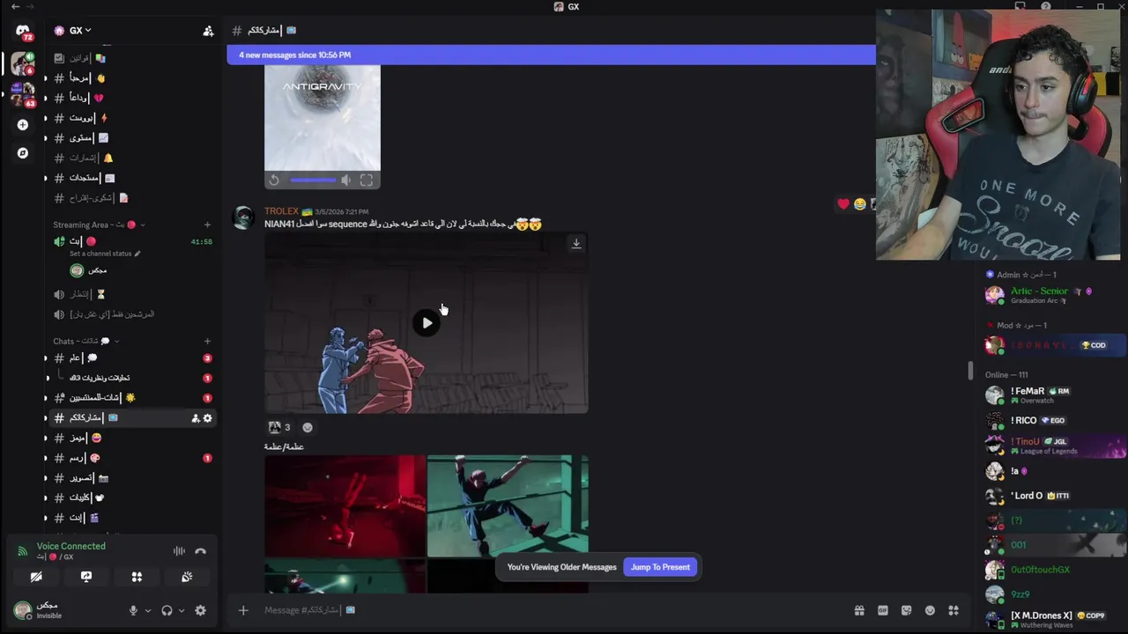Add channel to Streaming Area with plus
The width and height of the screenshot is (1128, 634).
point(207,225)
